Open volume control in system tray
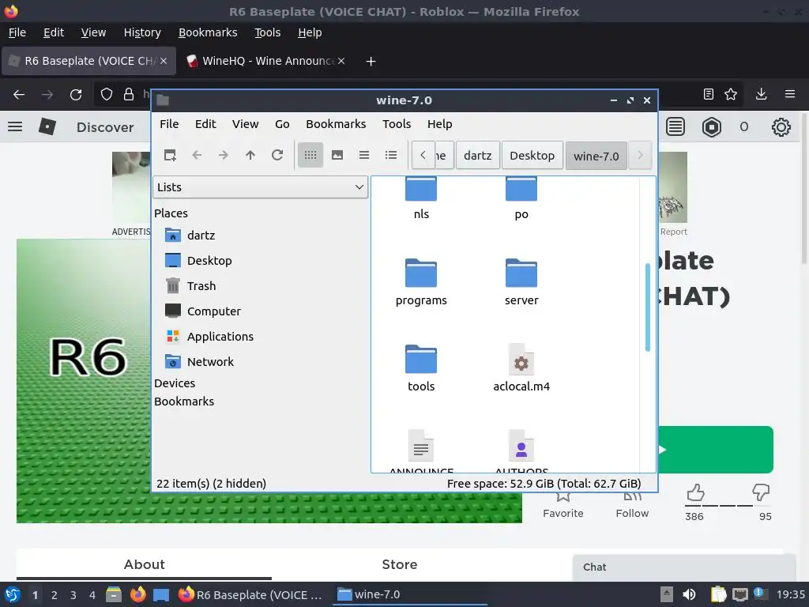This screenshot has width=809, height=607. pos(689,594)
